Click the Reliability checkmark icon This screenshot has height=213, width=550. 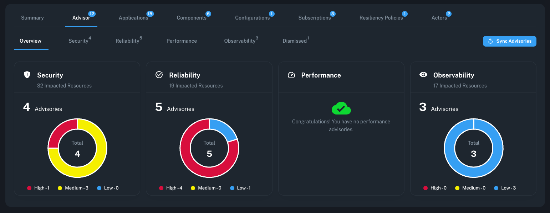coord(159,75)
